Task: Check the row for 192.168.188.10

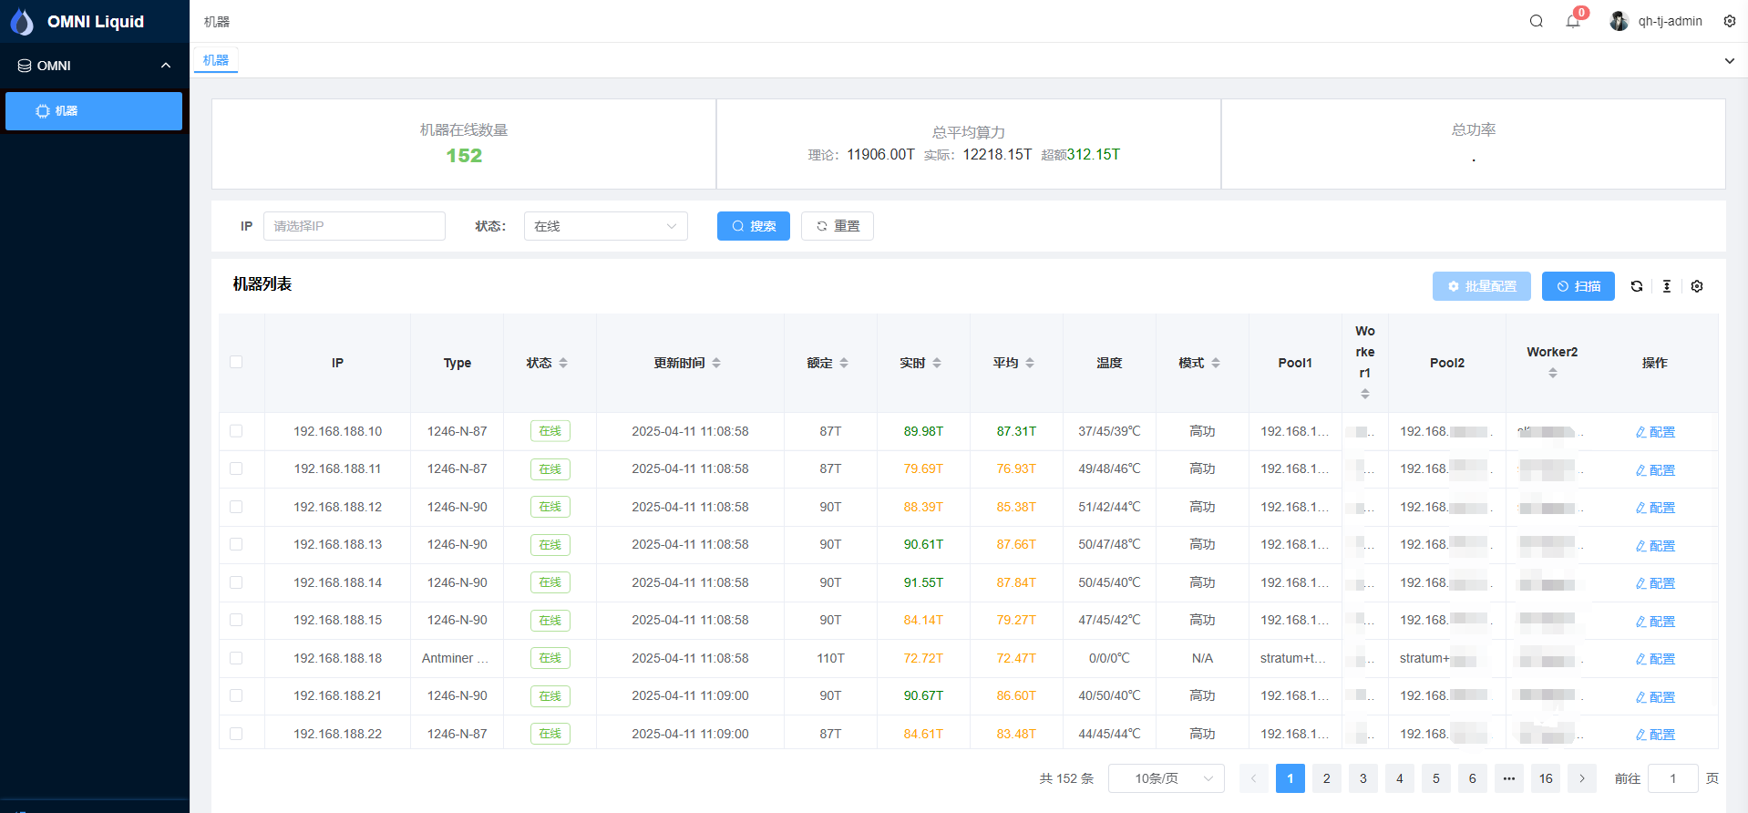Action: tap(236, 431)
